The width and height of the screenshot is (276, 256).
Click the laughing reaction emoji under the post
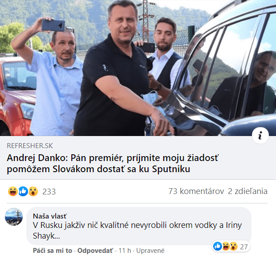tap(13, 191)
